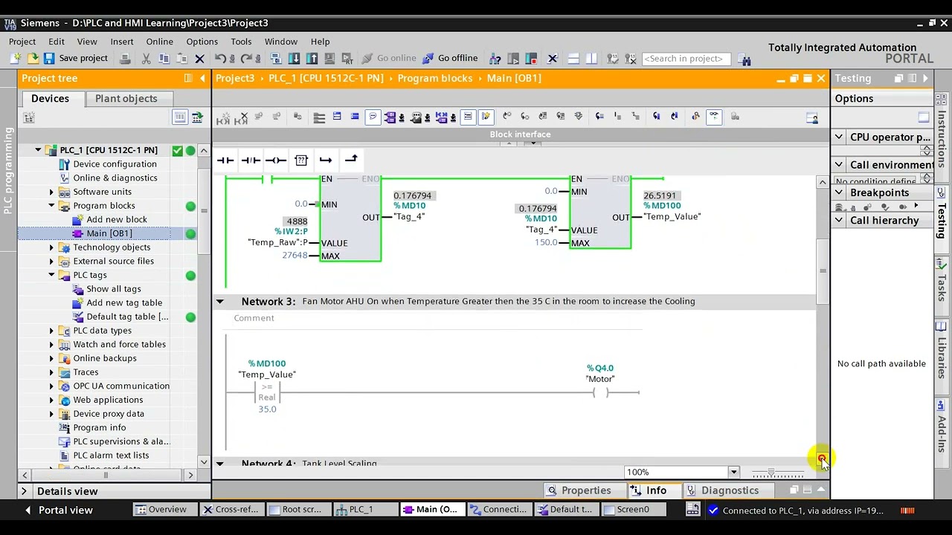Collapse PLC tags folder
This screenshot has height=535, width=952.
pos(51,275)
